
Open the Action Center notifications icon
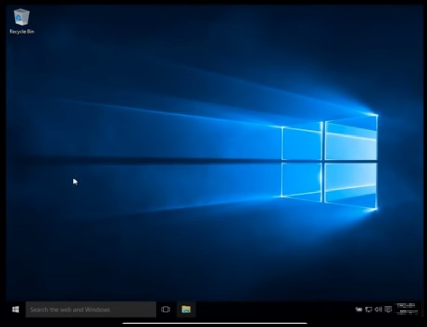pos(388,309)
